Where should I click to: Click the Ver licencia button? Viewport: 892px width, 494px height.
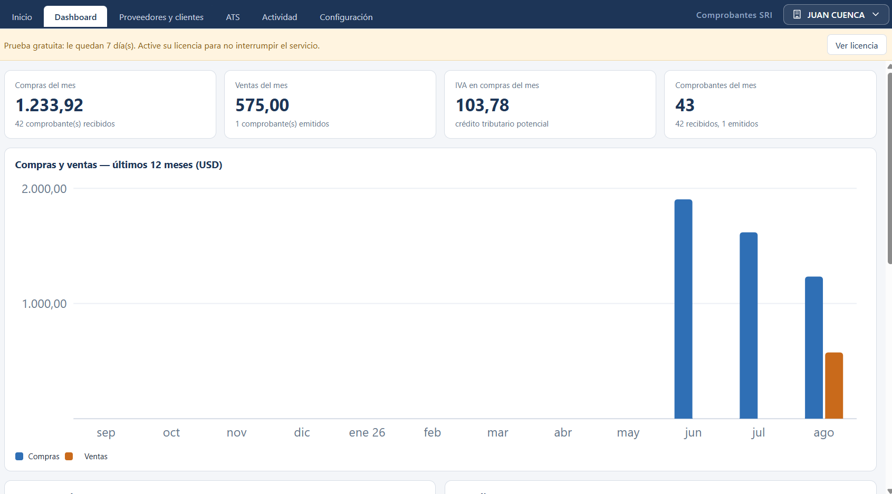(x=857, y=45)
